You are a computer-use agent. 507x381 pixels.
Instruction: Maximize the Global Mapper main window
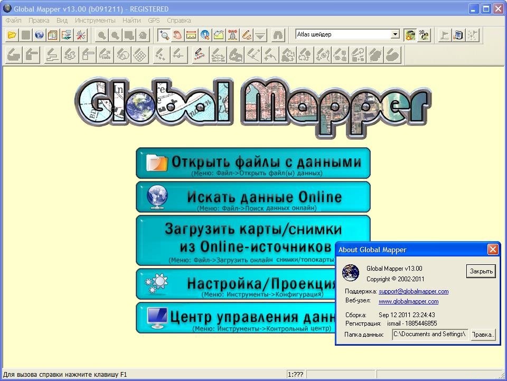pos(486,9)
